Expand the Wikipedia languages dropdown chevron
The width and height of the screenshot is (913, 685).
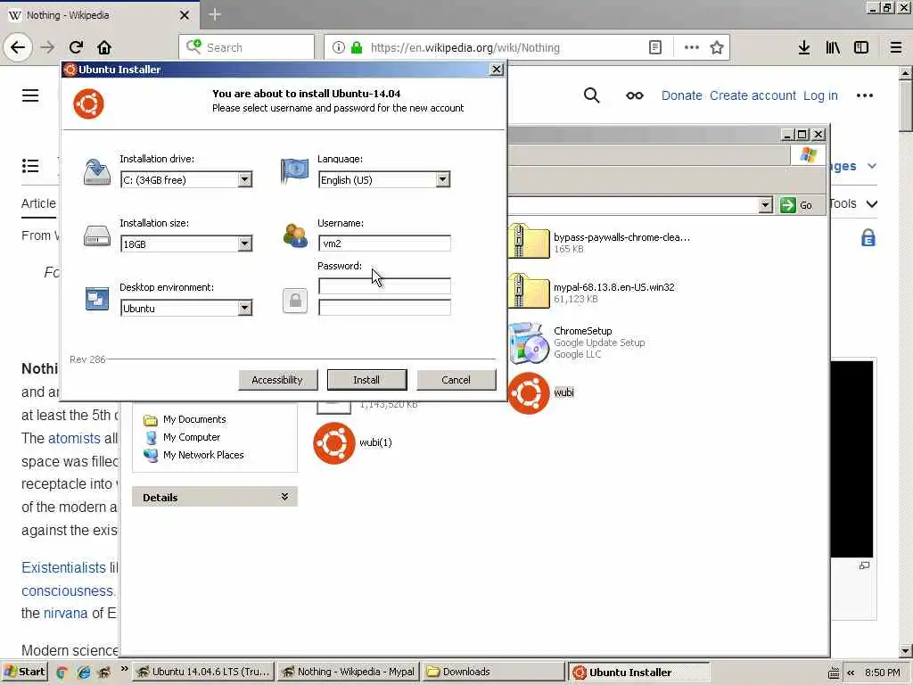[x=872, y=166]
